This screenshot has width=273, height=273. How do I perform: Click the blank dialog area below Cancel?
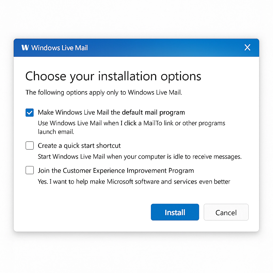226,226
